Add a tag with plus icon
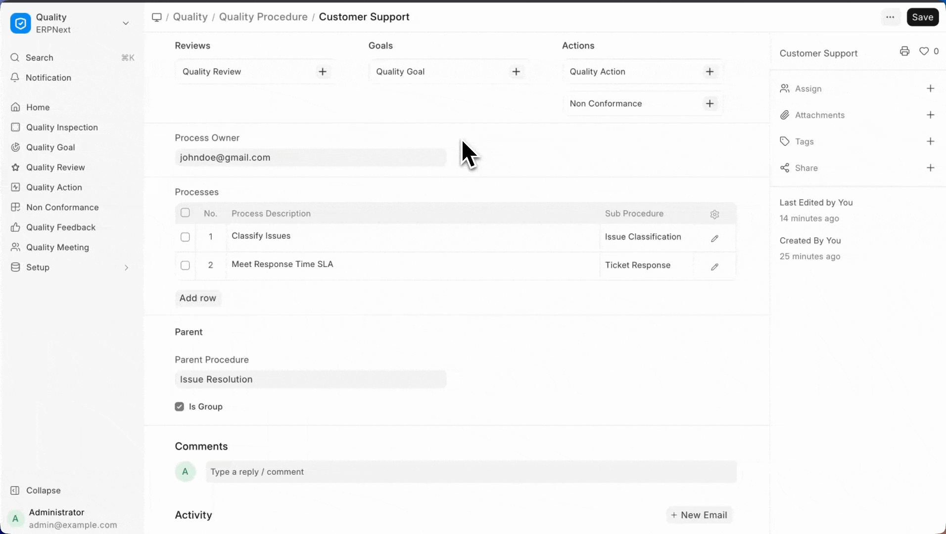 click(x=930, y=141)
